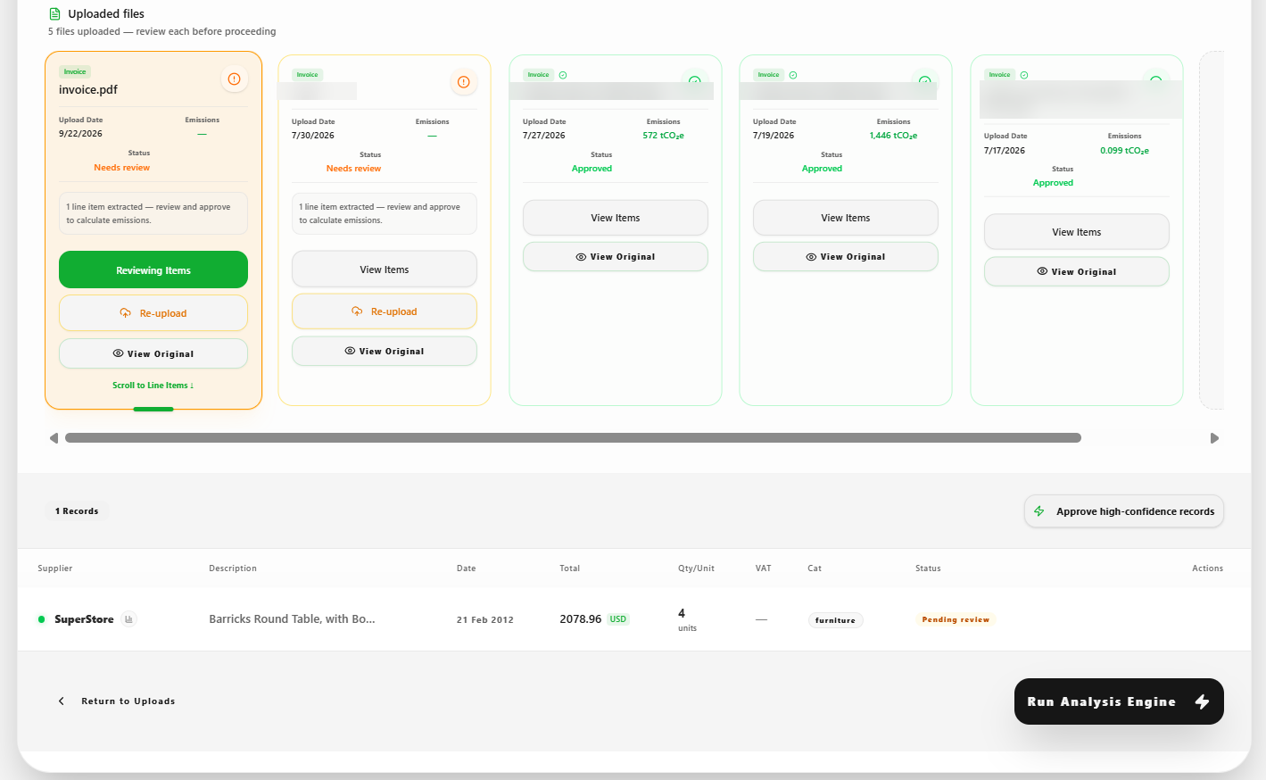Screen dimensions: 1266x780
Task: Click Invoice badge on the 7/30/2026 card
Action: pos(308,75)
